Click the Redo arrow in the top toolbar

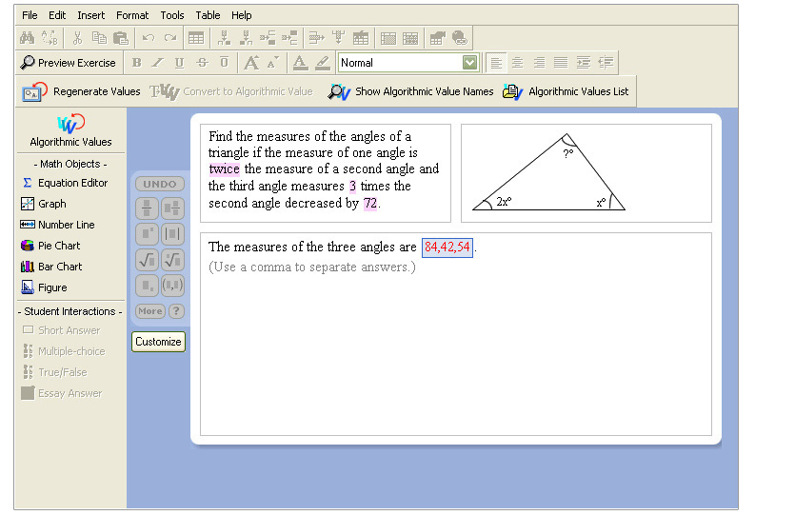point(170,37)
